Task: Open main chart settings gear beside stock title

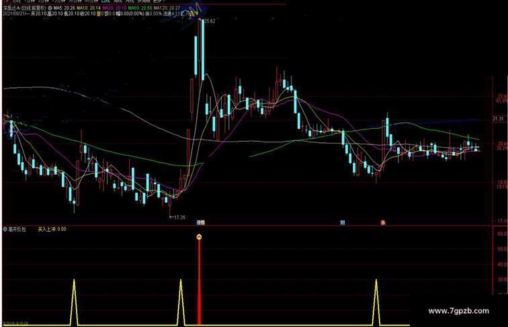Action: point(50,8)
